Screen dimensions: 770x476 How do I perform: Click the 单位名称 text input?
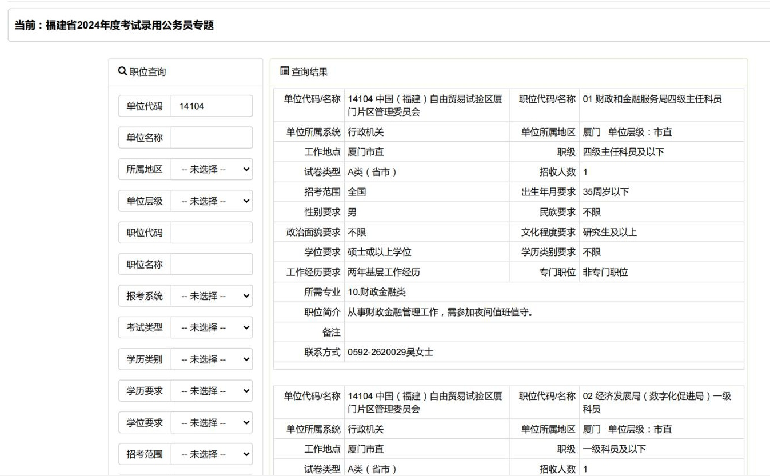point(211,138)
